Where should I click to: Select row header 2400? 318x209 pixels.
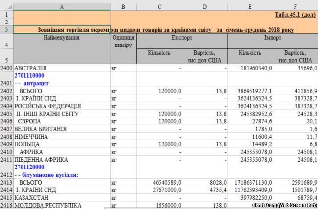[x=7, y=68]
